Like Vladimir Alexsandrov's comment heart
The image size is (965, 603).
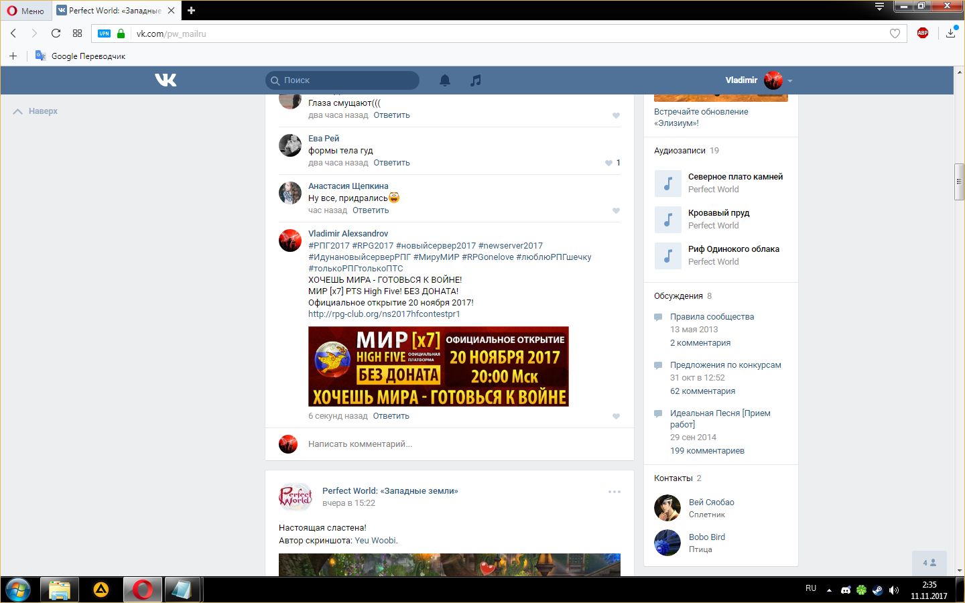(616, 417)
